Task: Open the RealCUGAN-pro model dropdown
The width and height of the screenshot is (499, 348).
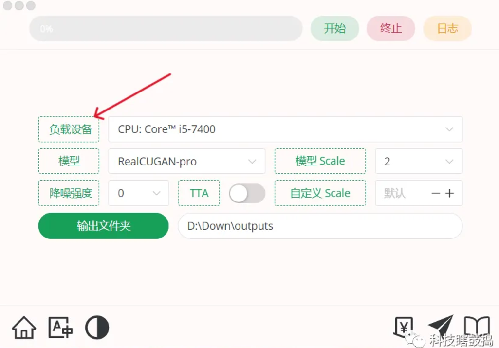Action: pos(187,161)
